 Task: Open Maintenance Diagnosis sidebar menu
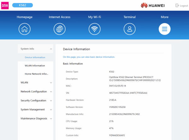pyautogui.click(x=35, y=119)
